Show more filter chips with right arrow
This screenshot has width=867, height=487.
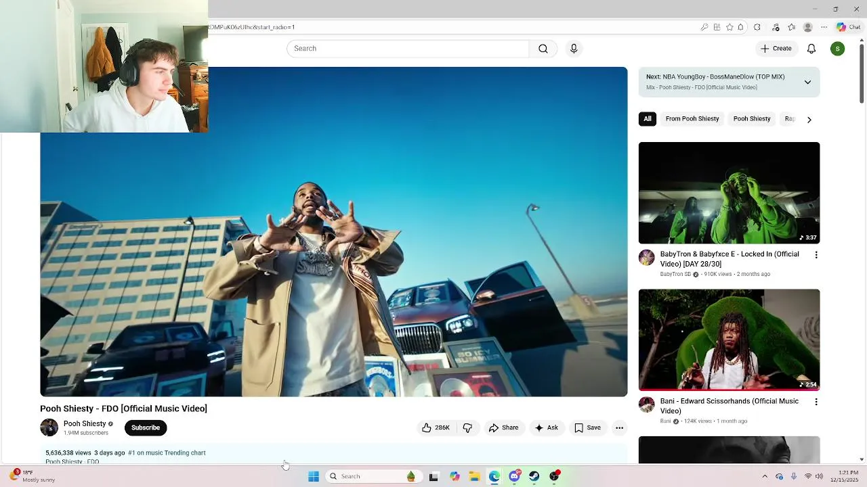tap(809, 119)
